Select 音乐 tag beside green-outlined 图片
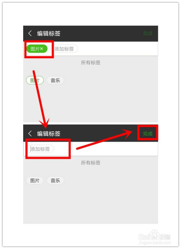Viewport: 181px width, 249px height. pos(55,80)
